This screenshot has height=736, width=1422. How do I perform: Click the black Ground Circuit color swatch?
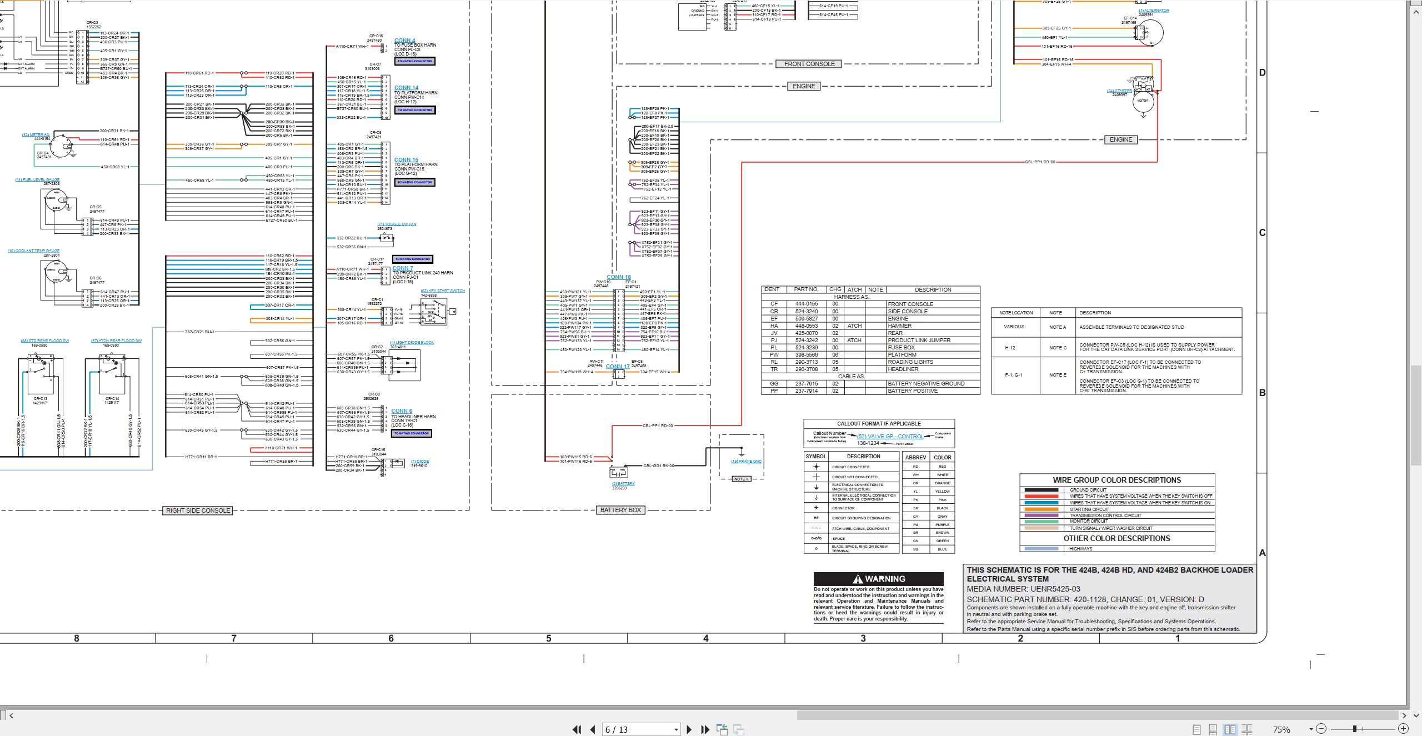click(x=1041, y=490)
